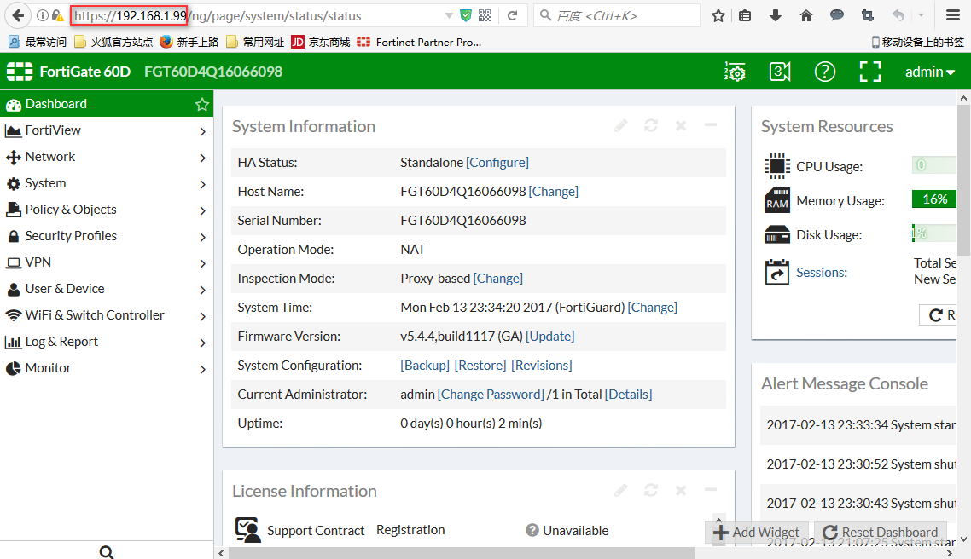Expand the WiFi & Switch Controller chevron
Screen dimensions: 971x559
pyautogui.click(x=202, y=317)
